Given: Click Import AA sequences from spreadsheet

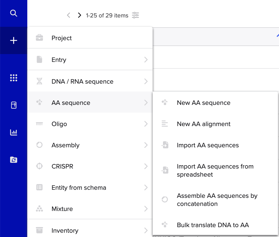Looking at the screenshot, I should click(x=215, y=171).
